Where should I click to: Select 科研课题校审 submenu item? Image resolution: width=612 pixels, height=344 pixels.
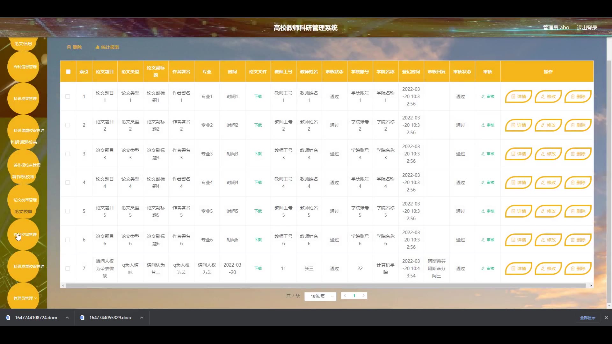[x=24, y=142]
